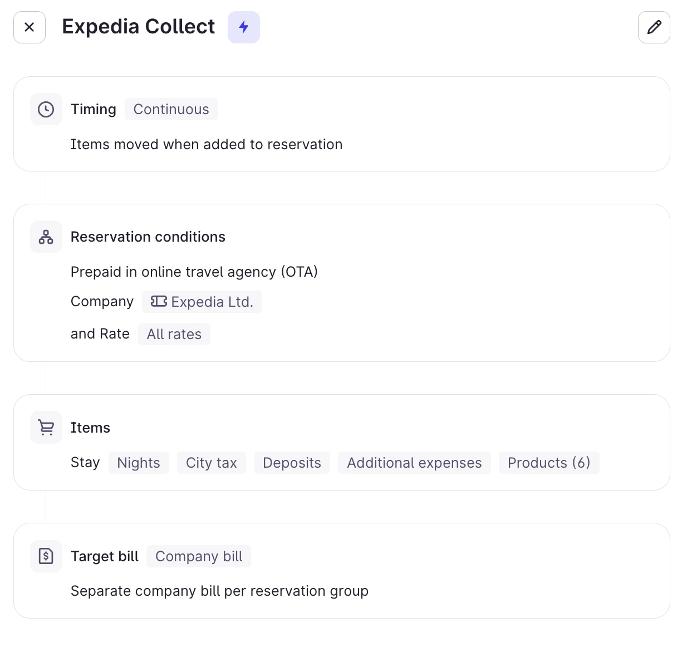Click the Expedia Ltd. company tag
Viewport: 687px width, 657px height.
[212, 302]
